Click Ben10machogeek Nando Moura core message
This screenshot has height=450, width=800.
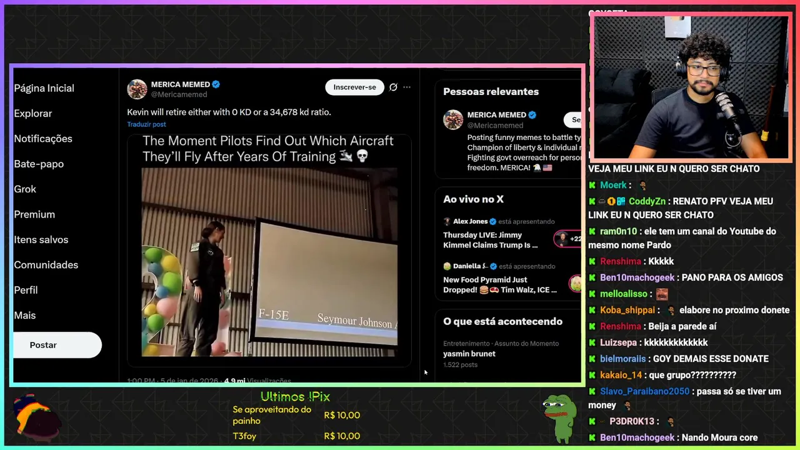click(719, 437)
